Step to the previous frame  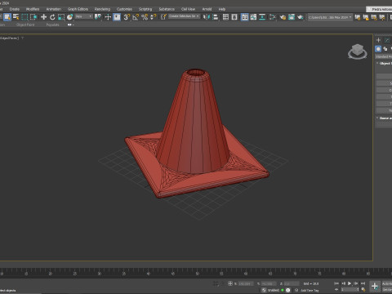(343, 283)
